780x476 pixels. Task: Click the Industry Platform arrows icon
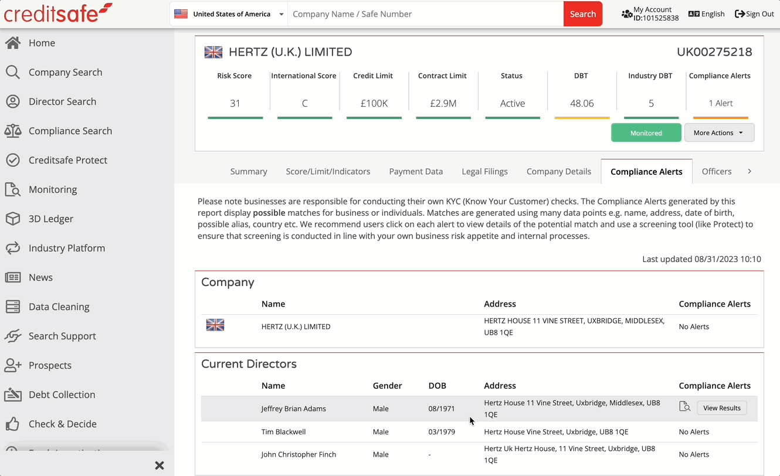tap(12, 248)
